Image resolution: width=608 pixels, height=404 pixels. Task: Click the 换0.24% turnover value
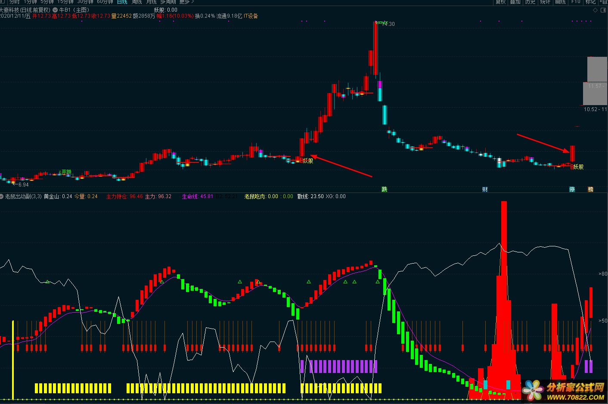[205, 16]
